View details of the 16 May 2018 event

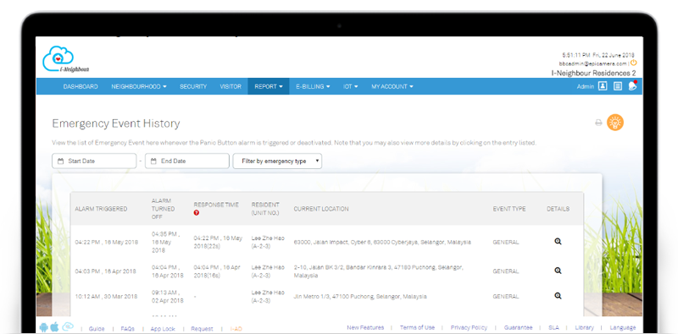558,242
